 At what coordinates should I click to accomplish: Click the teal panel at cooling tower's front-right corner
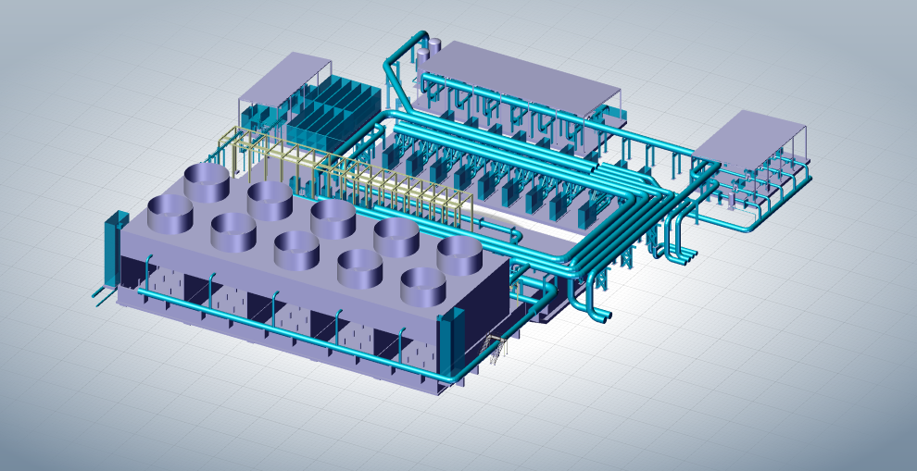pyautogui.click(x=452, y=341)
